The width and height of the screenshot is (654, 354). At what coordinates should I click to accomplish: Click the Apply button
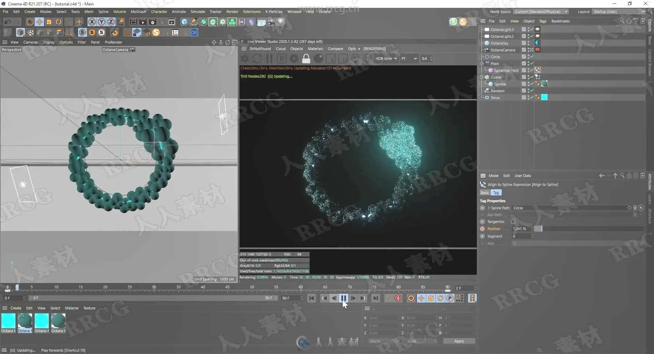click(x=459, y=341)
